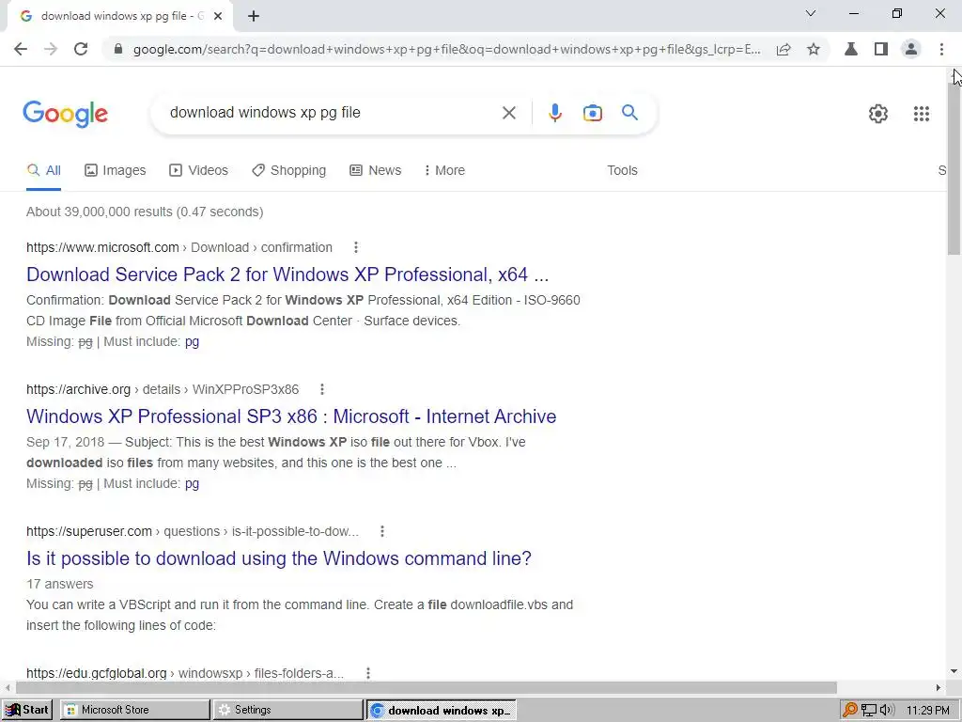The width and height of the screenshot is (962, 722).
Task: Click the https://www.microsoft.com result URL breadcrumb
Action: [x=179, y=247]
